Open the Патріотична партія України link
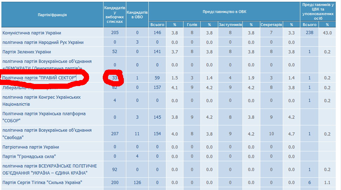 [31, 147]
